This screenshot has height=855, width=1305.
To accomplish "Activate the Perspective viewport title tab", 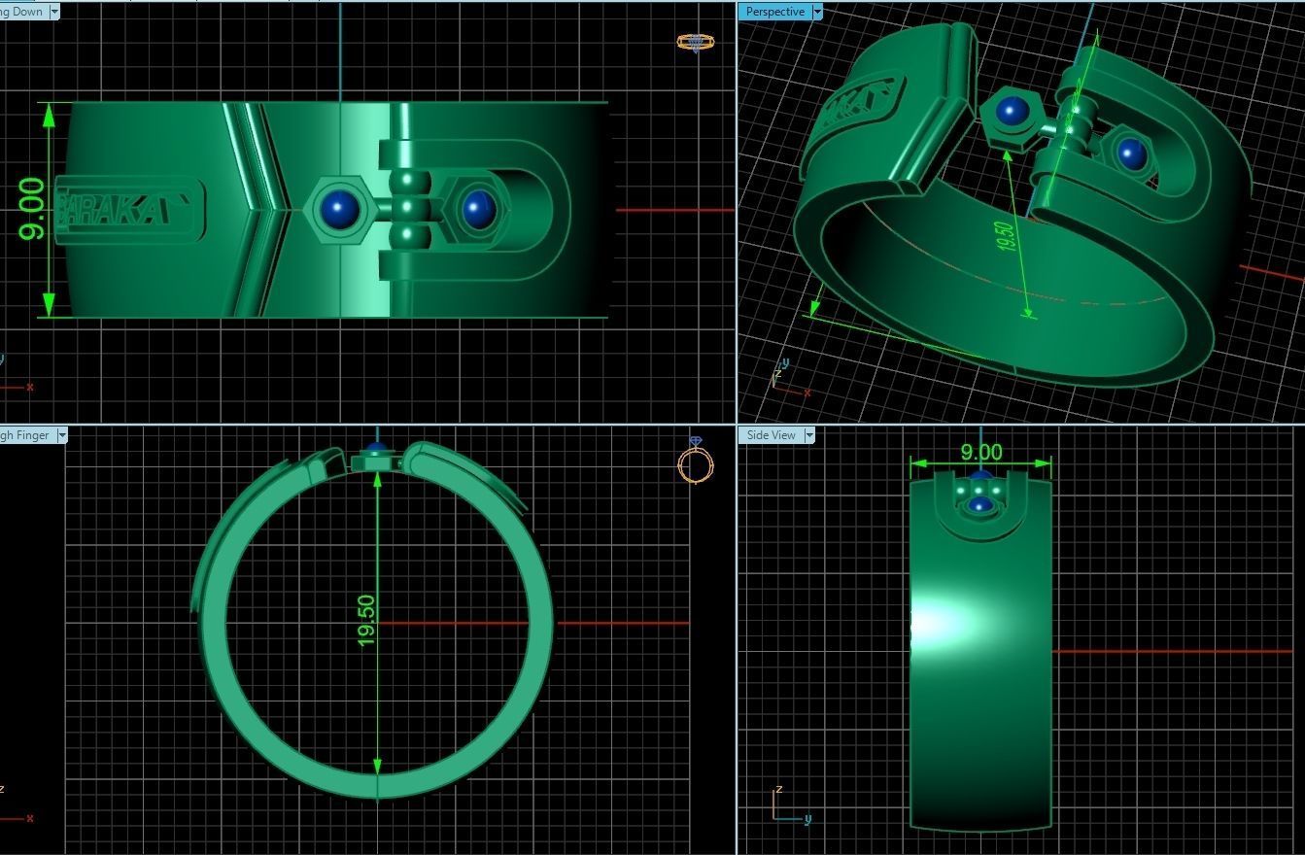I will coord(774,12).
